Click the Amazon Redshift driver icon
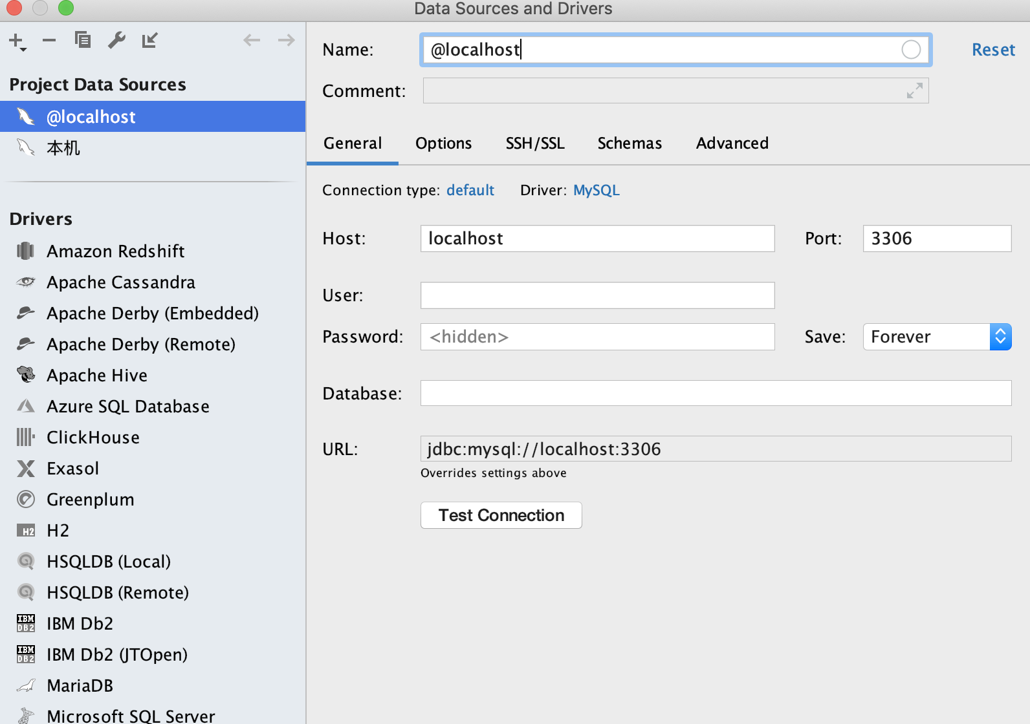Screen dimensions: 1030x724 [x=26, y=251]
